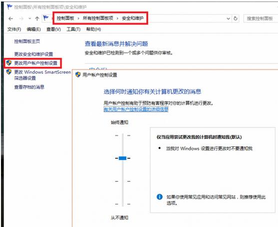
Task: Click the Forward arrow in navigation bar
Action: click(x=21, y=18)
